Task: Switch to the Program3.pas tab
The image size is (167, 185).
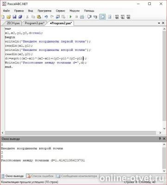Action: [34, 23]
